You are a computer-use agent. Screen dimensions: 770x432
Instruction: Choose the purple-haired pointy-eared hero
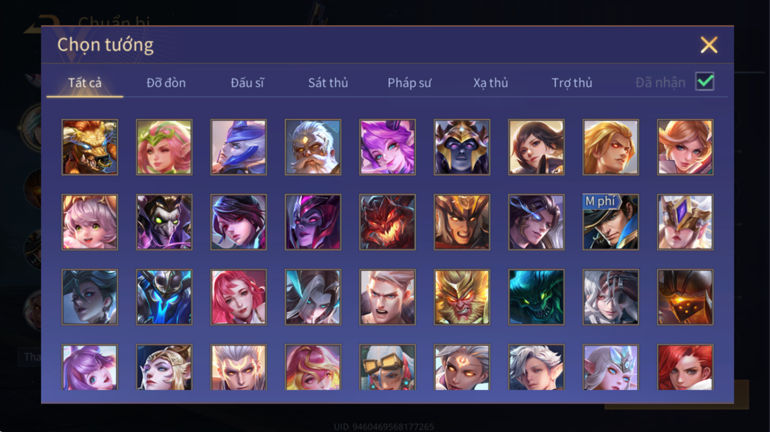point(387,147)
